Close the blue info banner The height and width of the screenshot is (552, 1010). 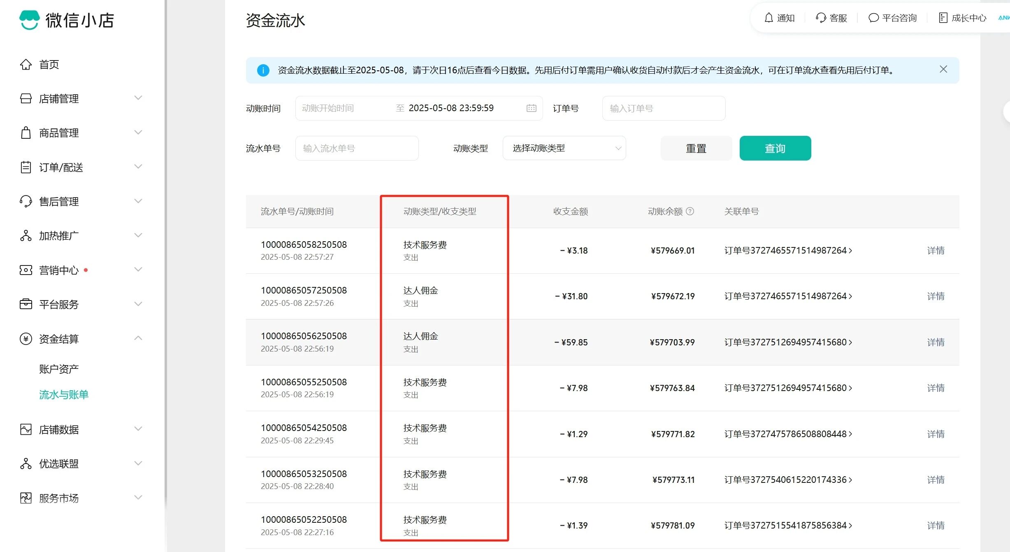943,70
